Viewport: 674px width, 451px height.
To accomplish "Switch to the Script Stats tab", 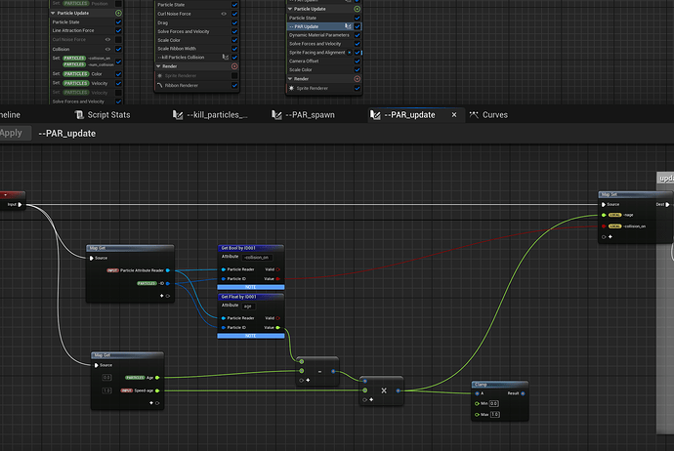I will [x=103, y=114].
